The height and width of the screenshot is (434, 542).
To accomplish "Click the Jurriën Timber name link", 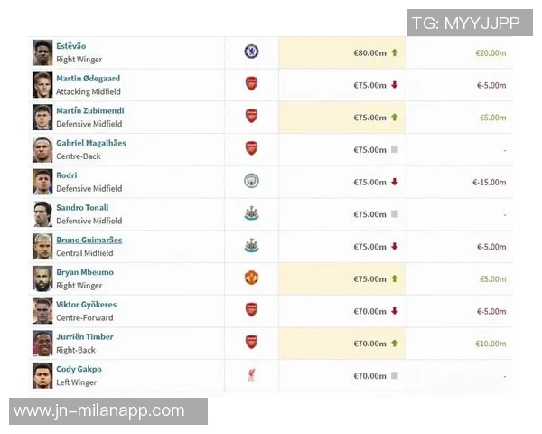I will [x=85, y=336].
